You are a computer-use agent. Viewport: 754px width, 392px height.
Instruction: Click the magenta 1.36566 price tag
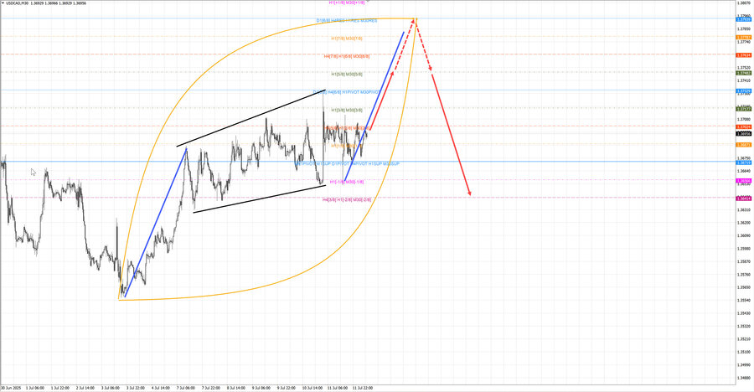coord(744,181)
